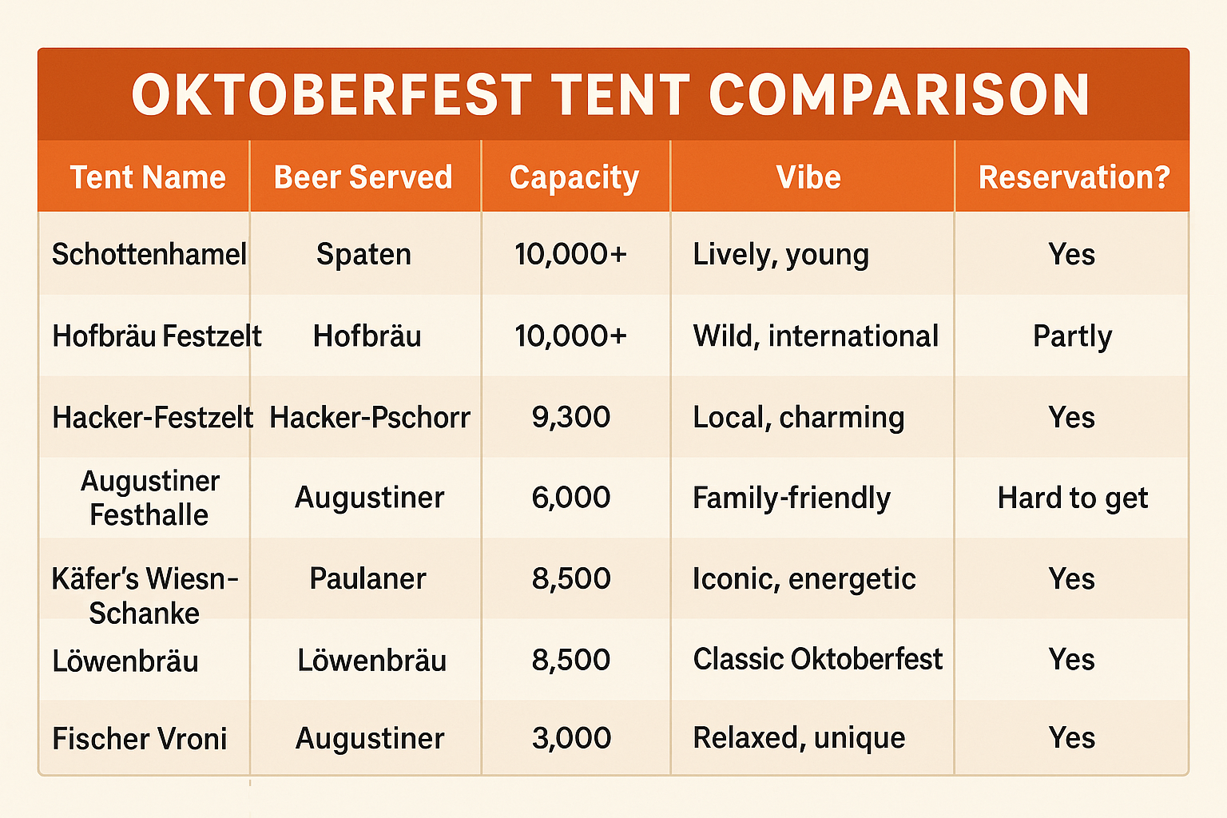This screenshot has width=1227, height=818.
Task: Click the Vibe column header
Action: 808,177
